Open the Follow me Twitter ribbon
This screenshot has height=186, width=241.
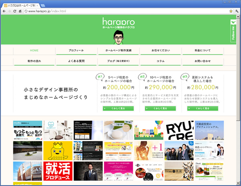233,31
